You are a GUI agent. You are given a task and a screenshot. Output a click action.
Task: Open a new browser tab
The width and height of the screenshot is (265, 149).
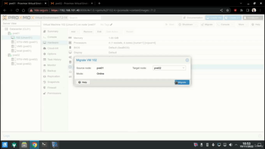point(99,3)
